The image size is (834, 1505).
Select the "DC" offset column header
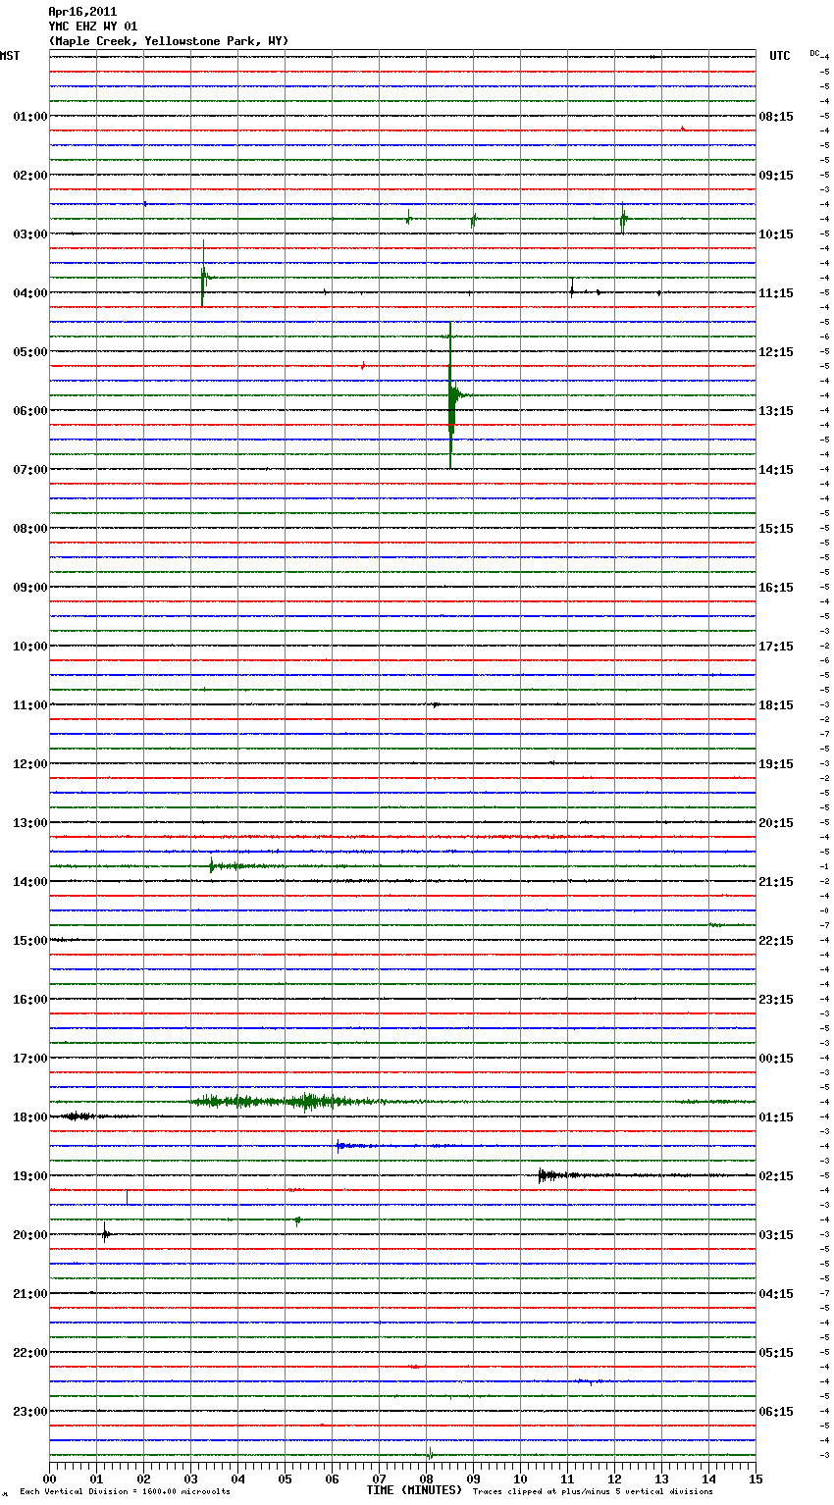pyautogui.click(x=814, y=52)
